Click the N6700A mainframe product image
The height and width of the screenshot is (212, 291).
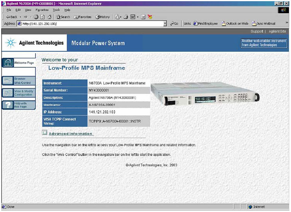[x=205, y=94]
